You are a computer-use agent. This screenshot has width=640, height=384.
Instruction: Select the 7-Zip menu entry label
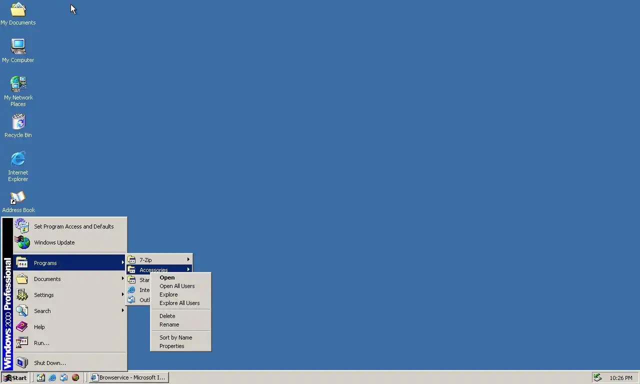(x=145, y=260)
